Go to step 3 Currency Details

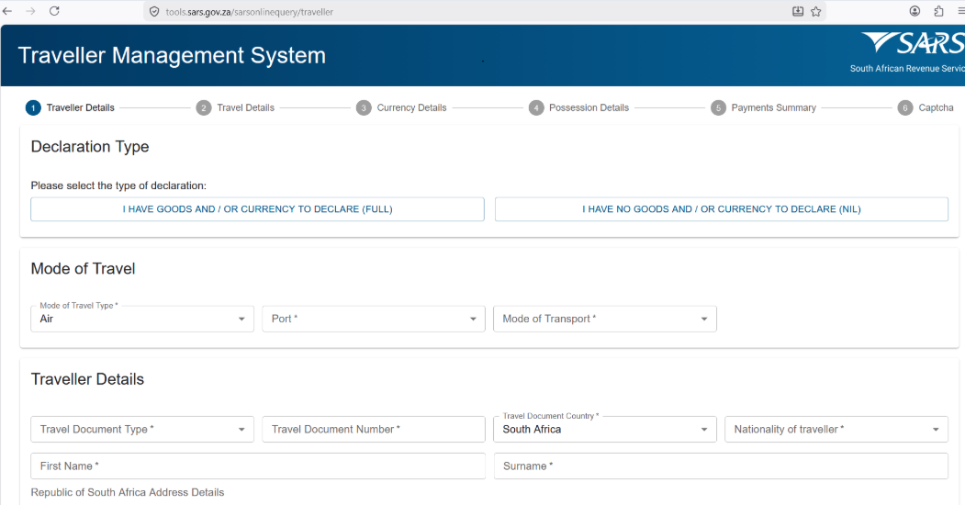(x=401, y=107)
